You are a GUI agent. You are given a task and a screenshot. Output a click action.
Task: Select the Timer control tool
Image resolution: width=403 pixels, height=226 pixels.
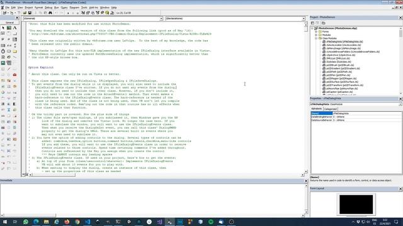pos(3,51)
